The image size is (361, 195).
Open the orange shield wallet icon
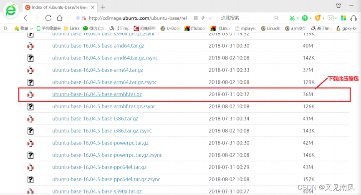pos(318,17)
